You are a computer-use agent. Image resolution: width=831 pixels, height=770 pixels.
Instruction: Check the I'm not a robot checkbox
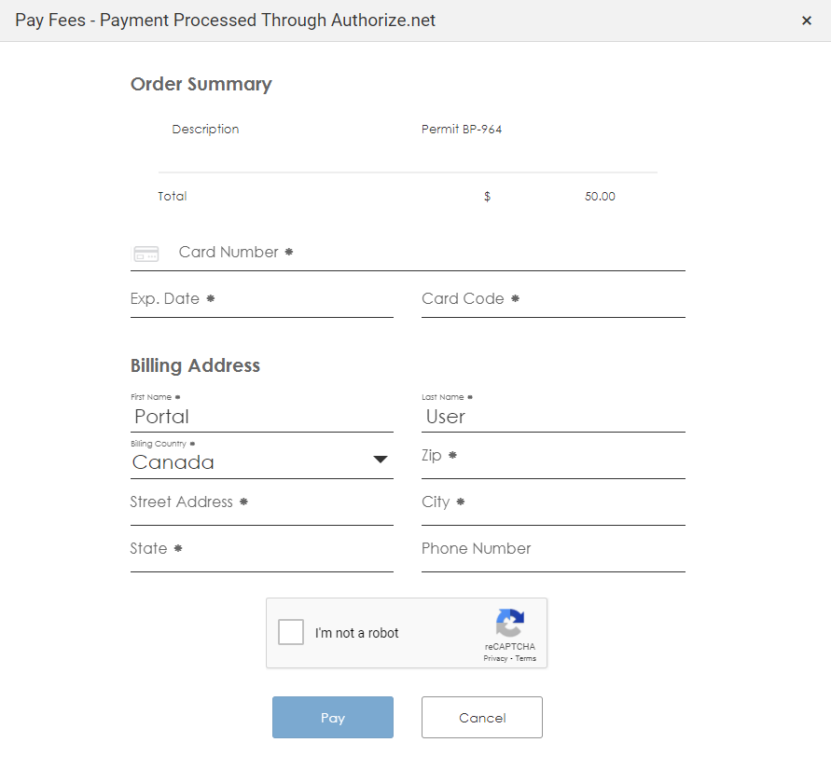[x=290, y=632]
